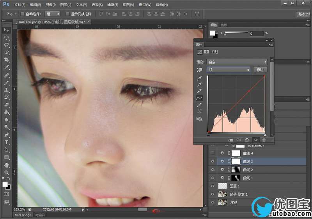Select the Crop tool
This screenshot has width=312, height=219.
click(7, 60)
